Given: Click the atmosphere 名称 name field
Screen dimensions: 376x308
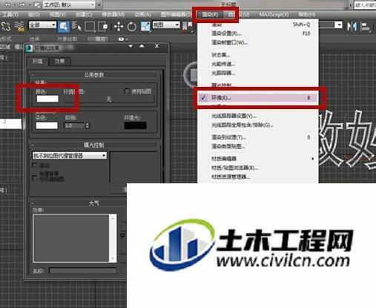Looking at the screenshot, I should [83, 270].
